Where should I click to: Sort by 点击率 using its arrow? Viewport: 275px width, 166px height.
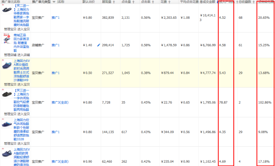tap(153, 2)
